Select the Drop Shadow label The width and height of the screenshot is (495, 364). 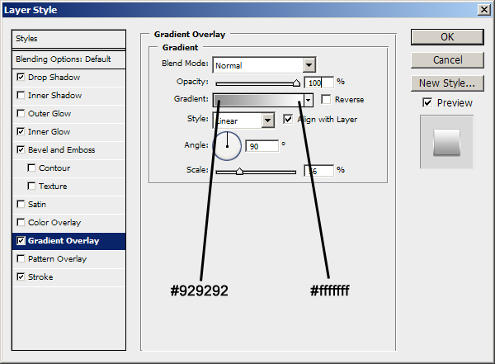click(x=54, y=78)
